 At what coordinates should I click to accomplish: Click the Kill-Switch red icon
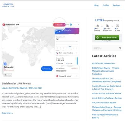point(57,76)
